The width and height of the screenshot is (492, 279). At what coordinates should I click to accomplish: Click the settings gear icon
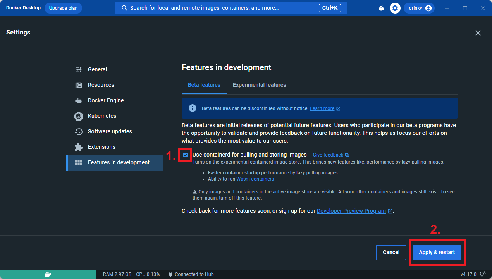[x=395, y=8]
